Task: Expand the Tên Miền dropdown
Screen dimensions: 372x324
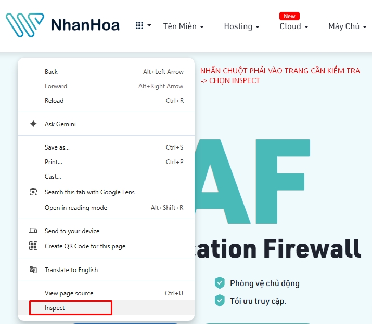Action: [183, 26]
